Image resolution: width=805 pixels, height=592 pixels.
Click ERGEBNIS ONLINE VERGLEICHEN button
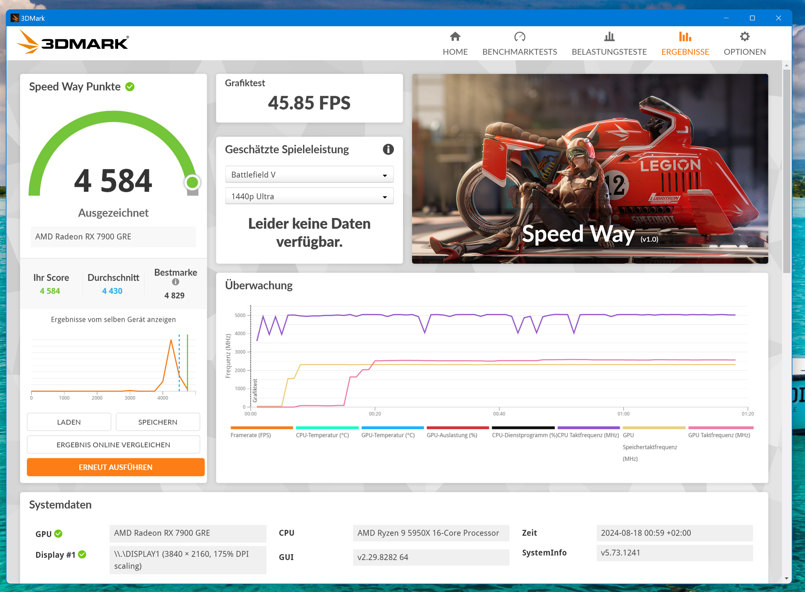[113, 444]
